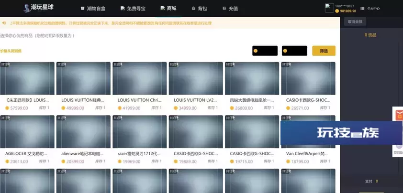Click the gold coin beside balance 981009.50
Screen dimensions: 403x193
[x=337, y=11]
